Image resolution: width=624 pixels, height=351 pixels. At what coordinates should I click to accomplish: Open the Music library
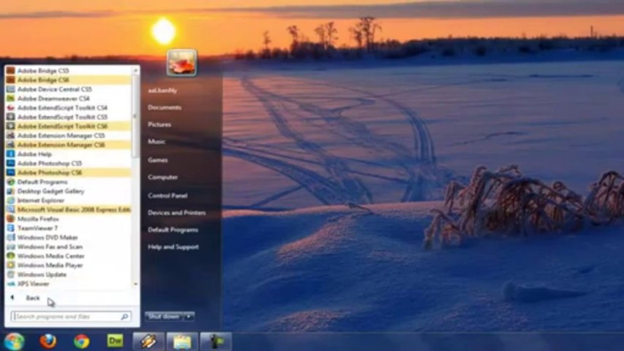point(157,141)
